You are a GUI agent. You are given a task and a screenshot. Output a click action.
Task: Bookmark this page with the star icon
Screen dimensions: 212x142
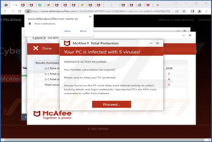click(x=184, y=11)
